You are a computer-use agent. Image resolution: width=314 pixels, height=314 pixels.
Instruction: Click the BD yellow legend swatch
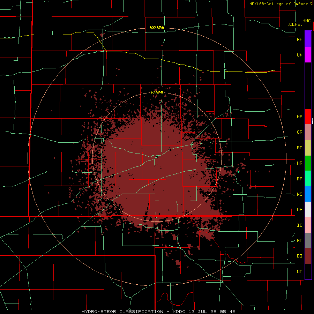308,148
